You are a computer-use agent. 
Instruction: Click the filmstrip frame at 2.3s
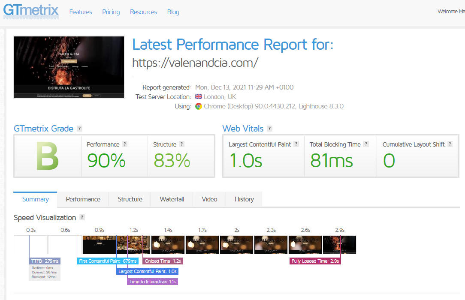coord(271,245)
